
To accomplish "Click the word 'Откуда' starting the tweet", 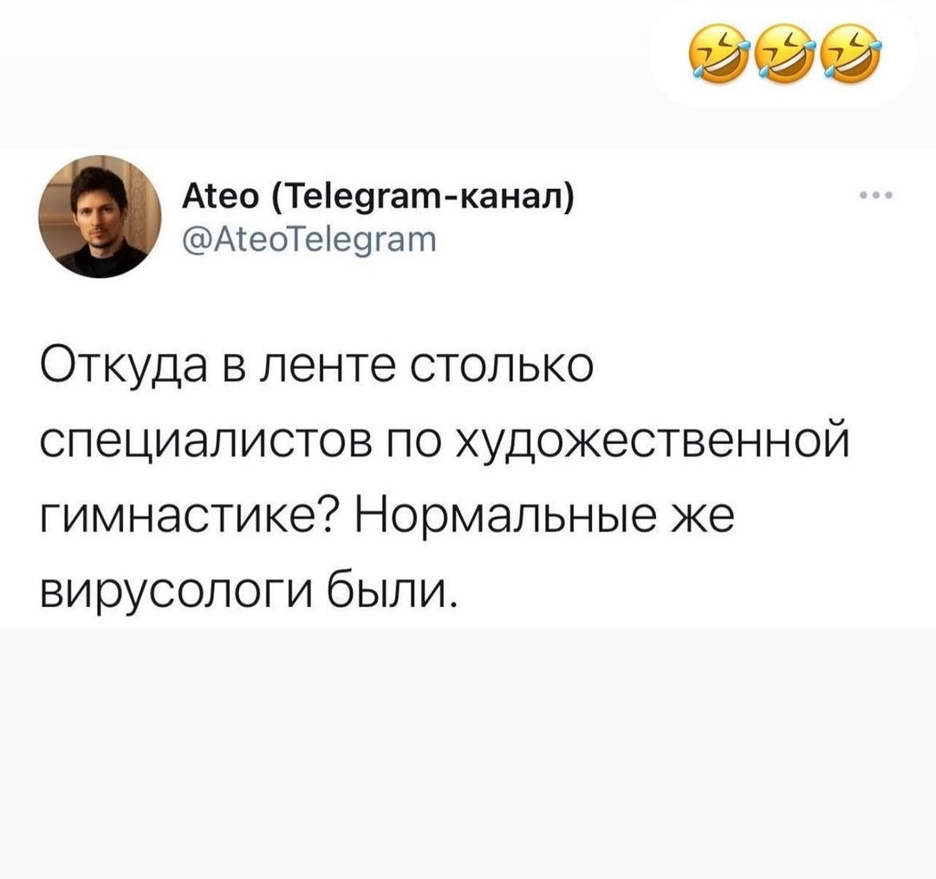I will coord(123,365).
